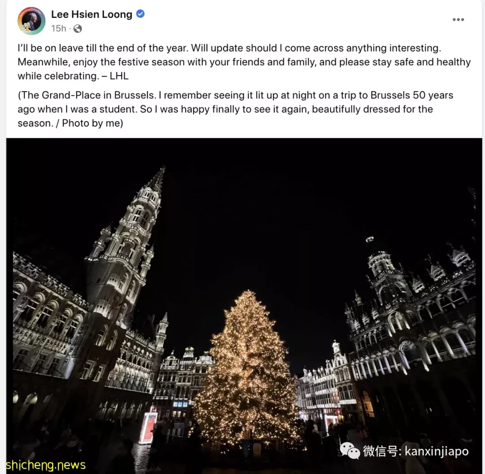The width and height of the screenshot is (485, 474).
Task: Click the blue verified badge
Action: (x=140, y=14)
